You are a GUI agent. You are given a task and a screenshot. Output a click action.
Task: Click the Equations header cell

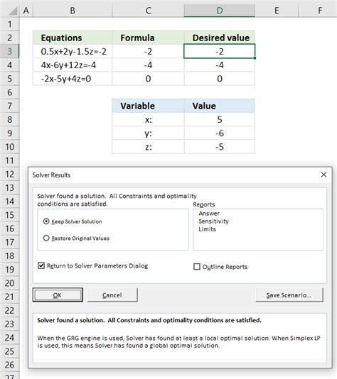point(73,38)
